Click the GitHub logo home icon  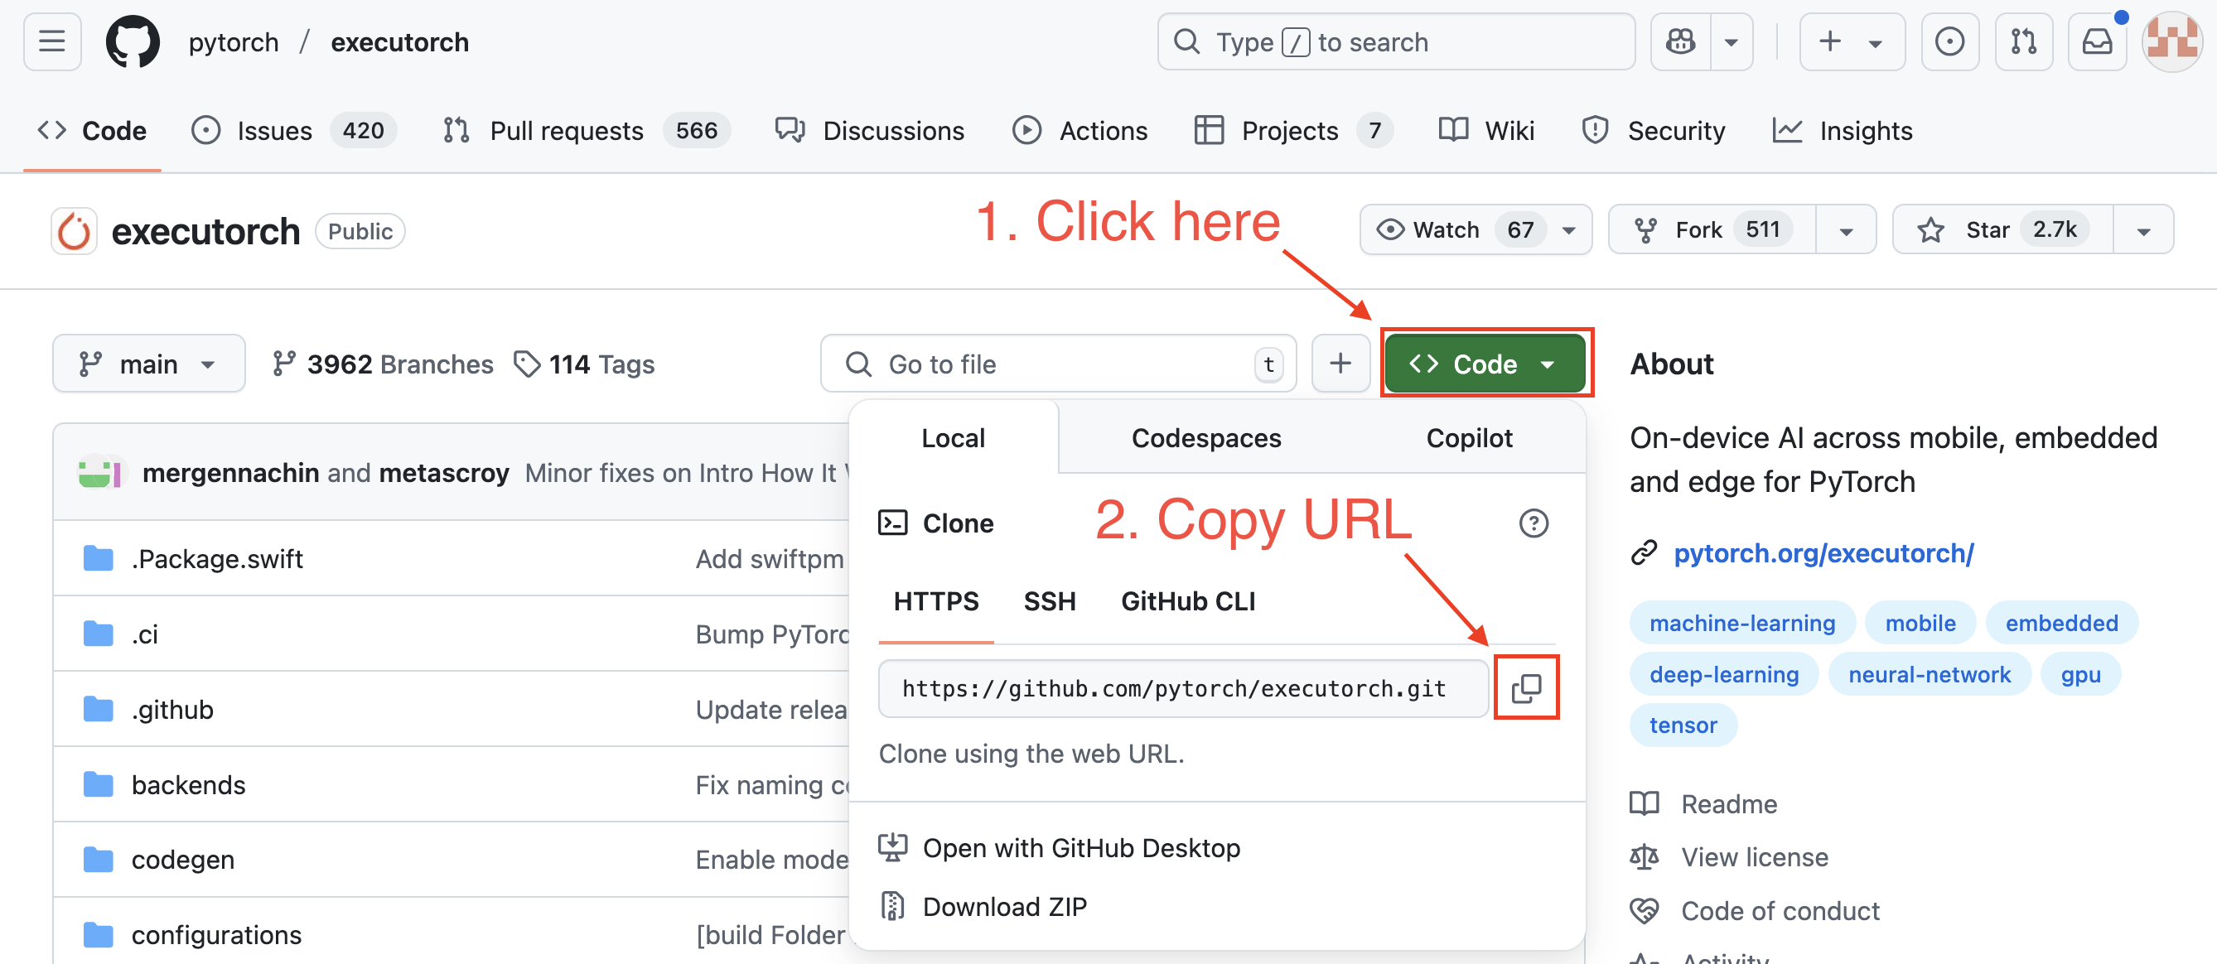pos(133,41)
